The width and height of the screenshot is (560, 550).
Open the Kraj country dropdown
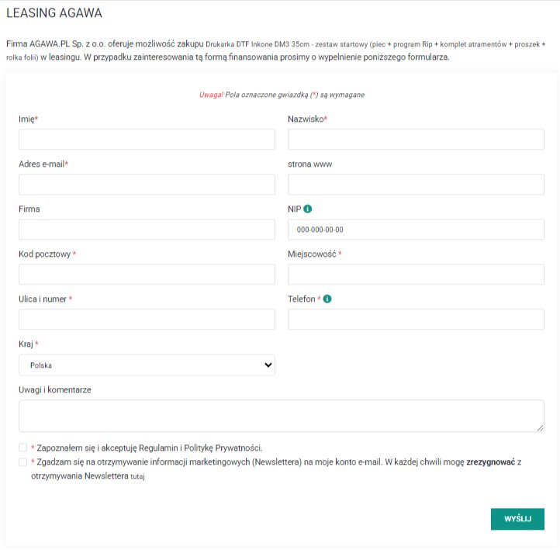click(x=147, y=365)
